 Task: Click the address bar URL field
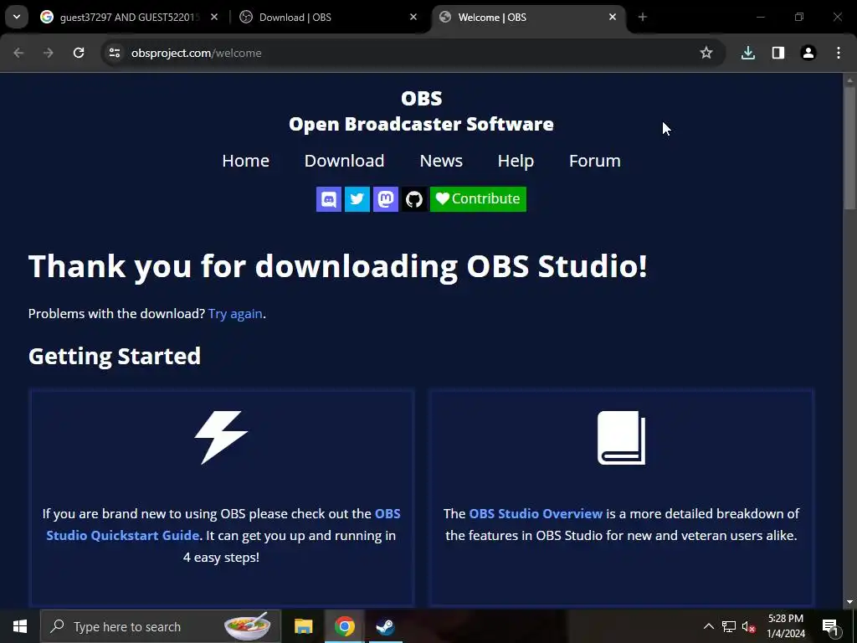pyautogui.click(x=413, y=53)
